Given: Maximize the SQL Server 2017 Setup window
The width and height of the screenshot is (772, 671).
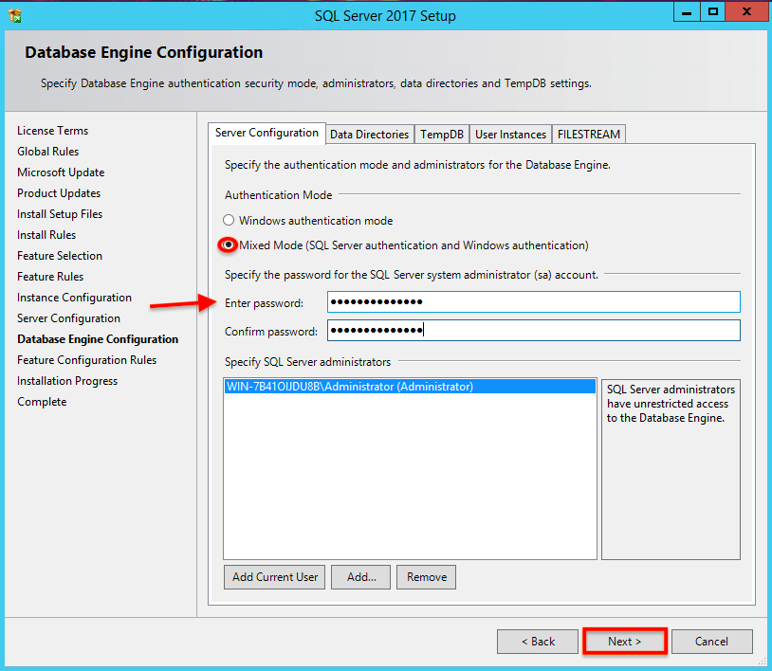Looking at the screenshot, I should tap(712, 11).
